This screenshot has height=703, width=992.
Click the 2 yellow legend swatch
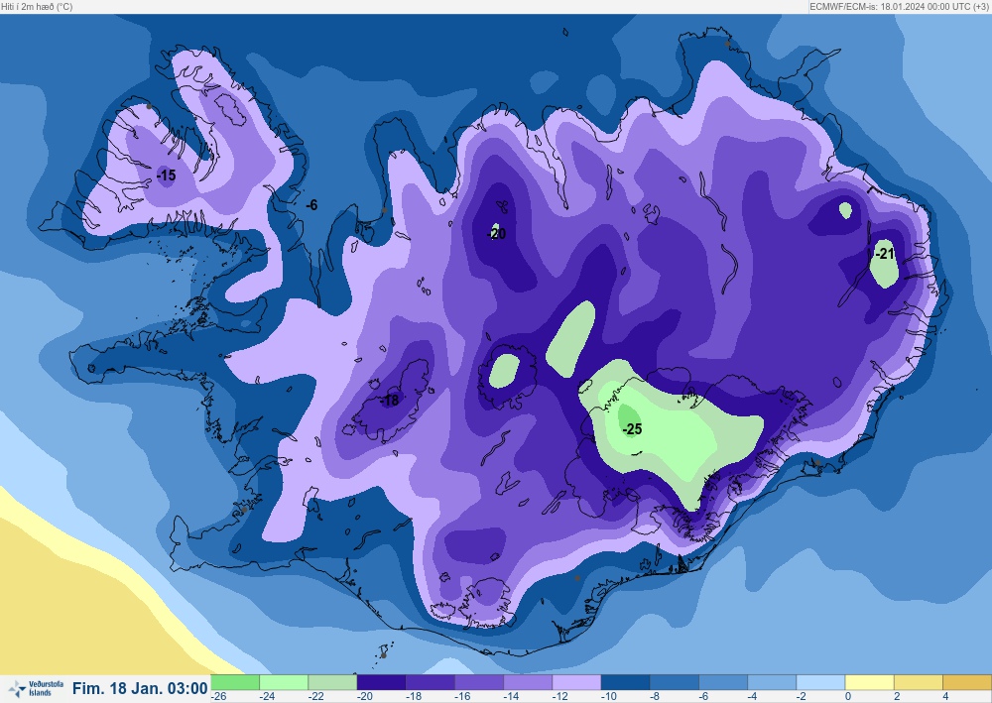tap(918, 682)
